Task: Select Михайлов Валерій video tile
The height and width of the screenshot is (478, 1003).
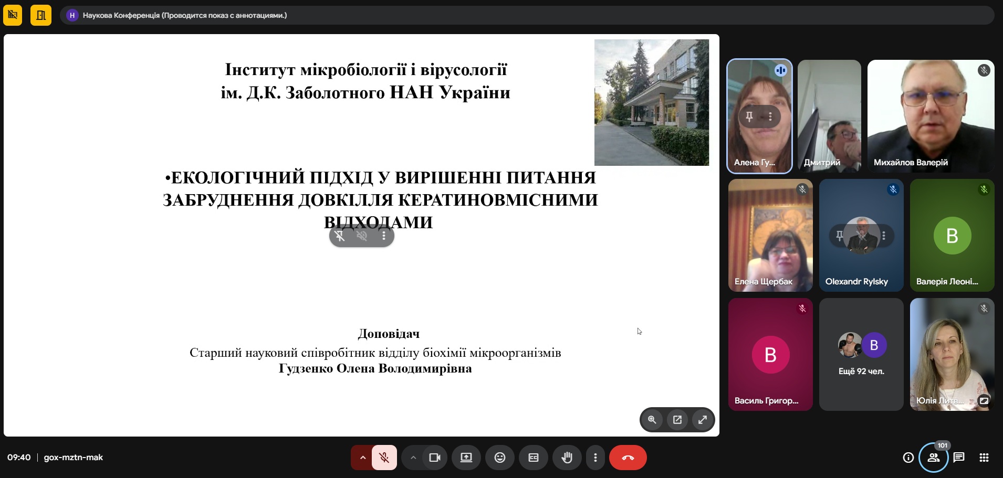Action: (x=931, y=116)
